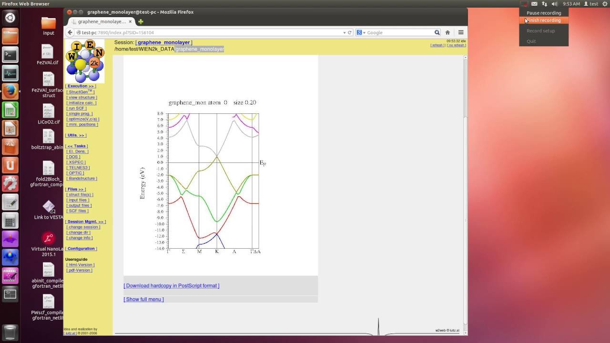Select the Link to VESTA desktop icon
This screenshot has width=610, height=343.
[x=49, y=210]
